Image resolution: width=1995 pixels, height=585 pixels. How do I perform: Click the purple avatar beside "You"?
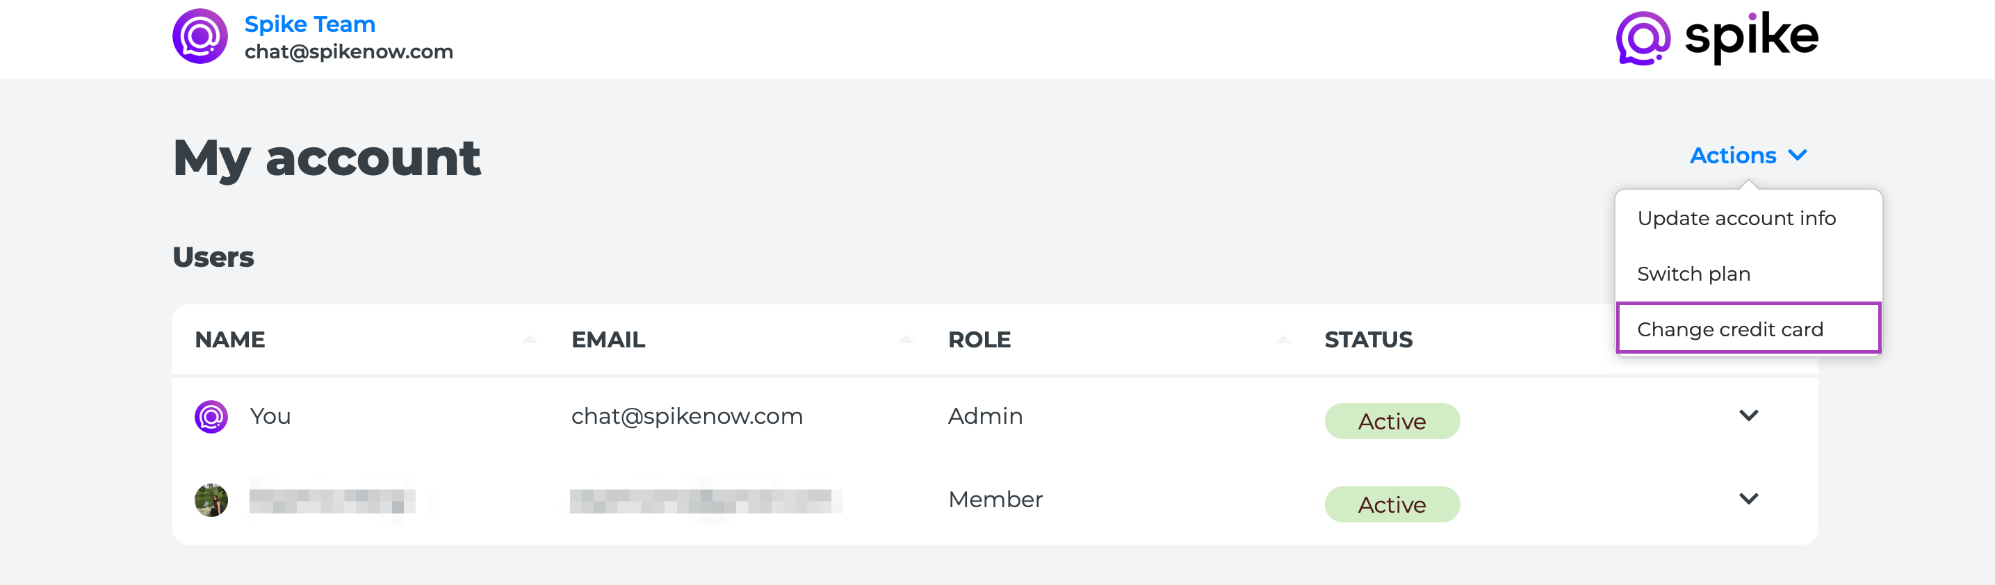[211, 416]
